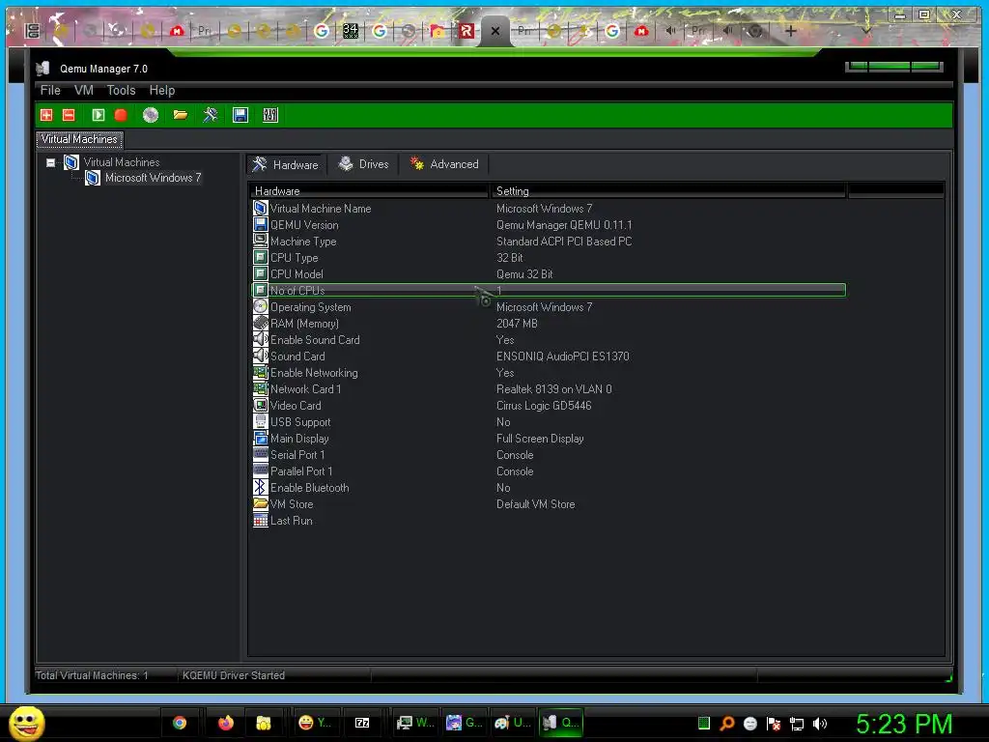Select the Virtual Machines tab
This screenshot has width=989, height=742.
coord(79,139)
